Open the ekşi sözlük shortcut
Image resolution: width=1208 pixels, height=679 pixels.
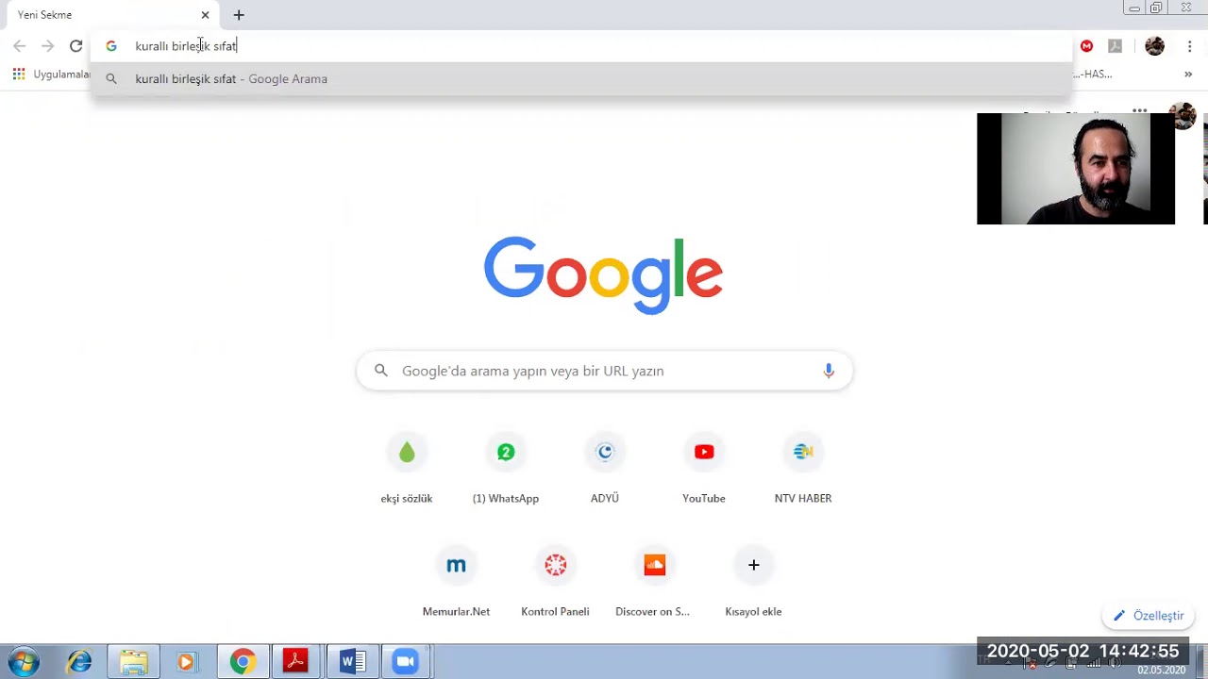click(x=407, y=469)
